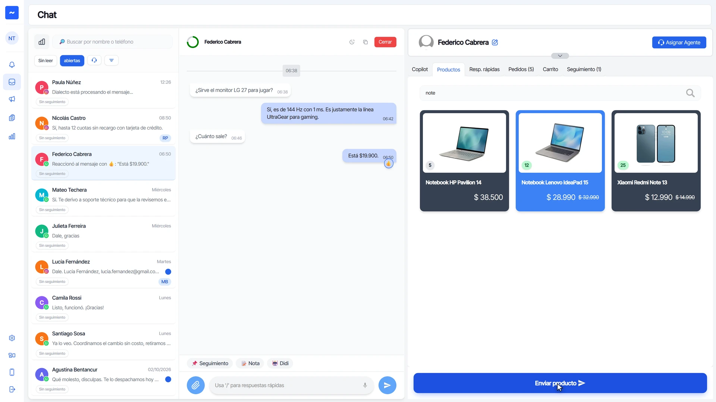Screen dimensions: 716x402
Task: Open the inbox icon in sidebar
Action: point(12,82)
